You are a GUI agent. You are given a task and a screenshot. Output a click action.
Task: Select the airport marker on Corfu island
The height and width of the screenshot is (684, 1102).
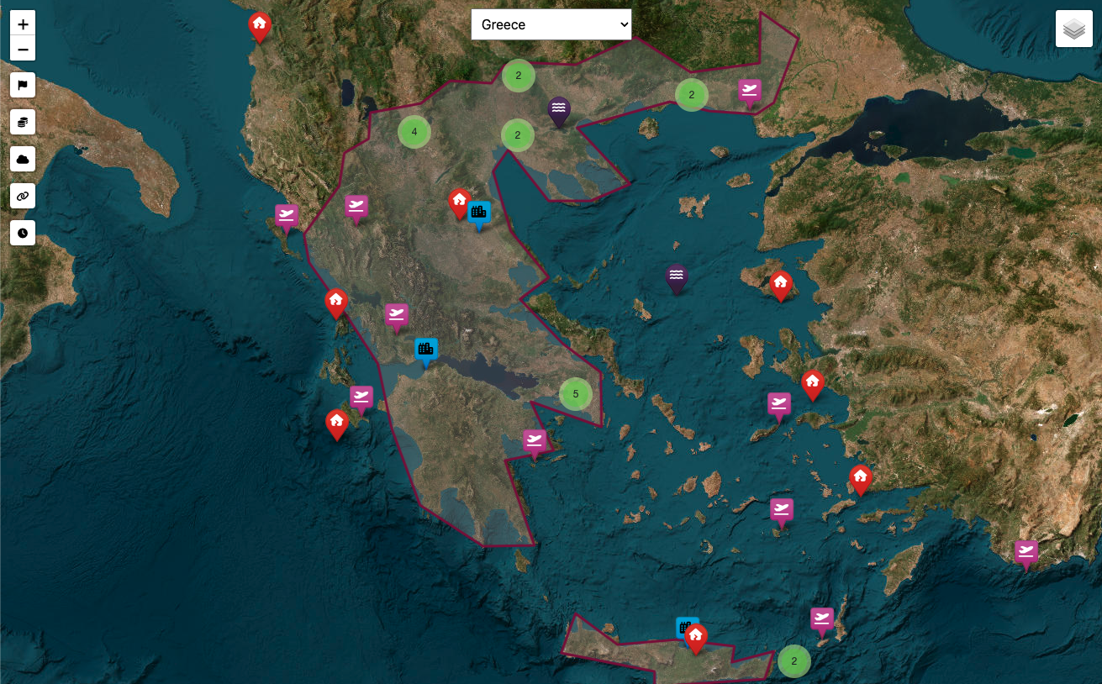pos(287,218)
